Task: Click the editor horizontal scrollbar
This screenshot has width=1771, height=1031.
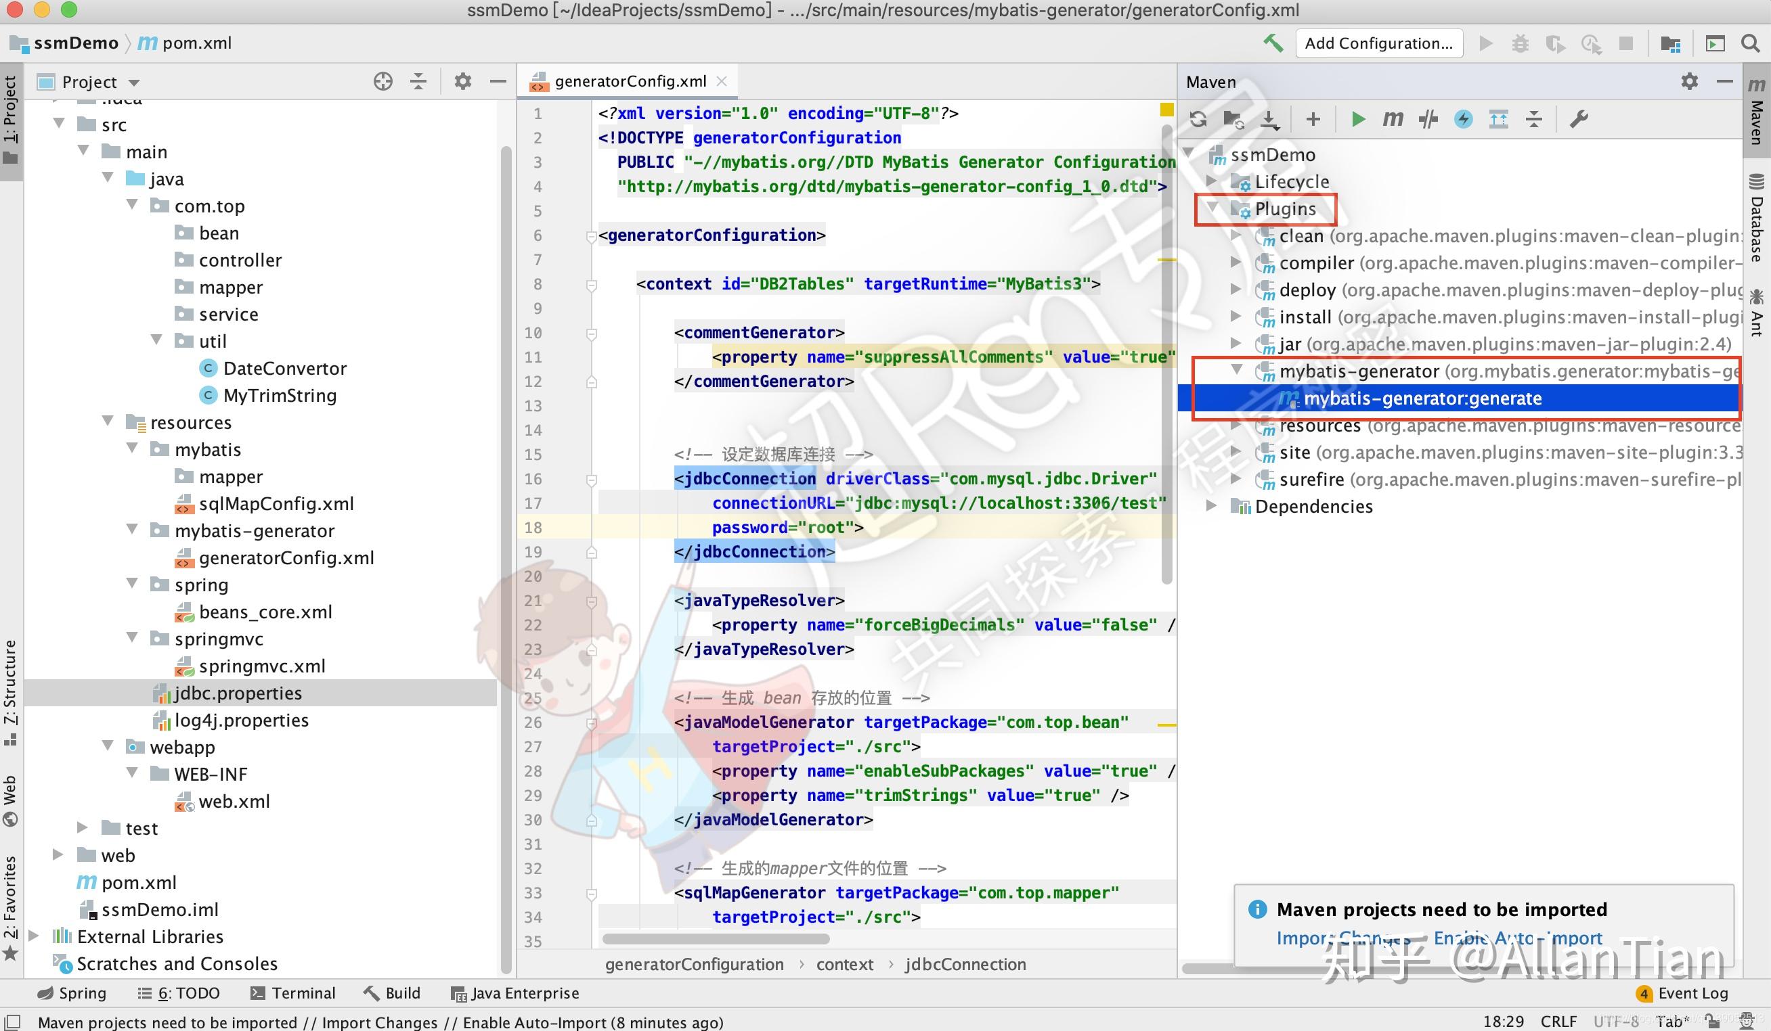Action: pyautogui.click(x=716, y=939)
